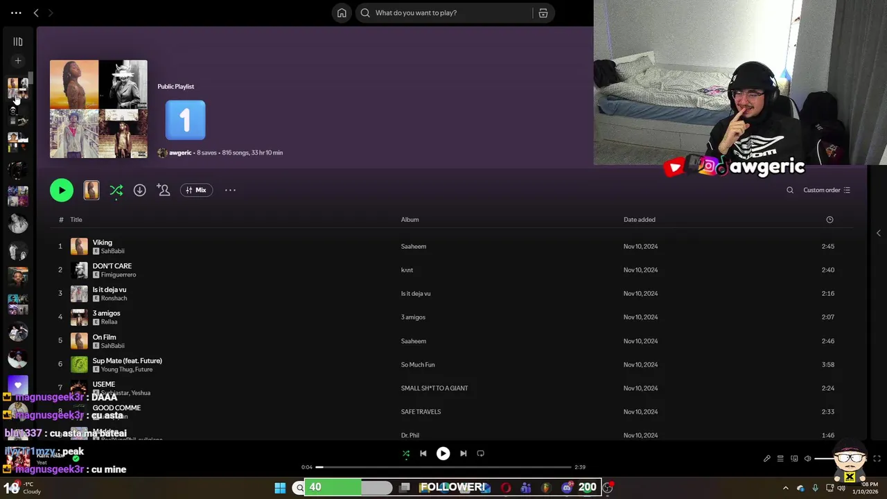Click the Browse icon beside search box
The image size is (887, 499).
tap(543, 12)
